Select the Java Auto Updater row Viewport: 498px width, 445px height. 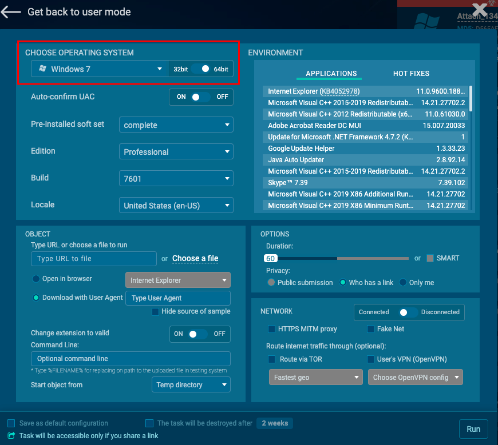[365, 160]
